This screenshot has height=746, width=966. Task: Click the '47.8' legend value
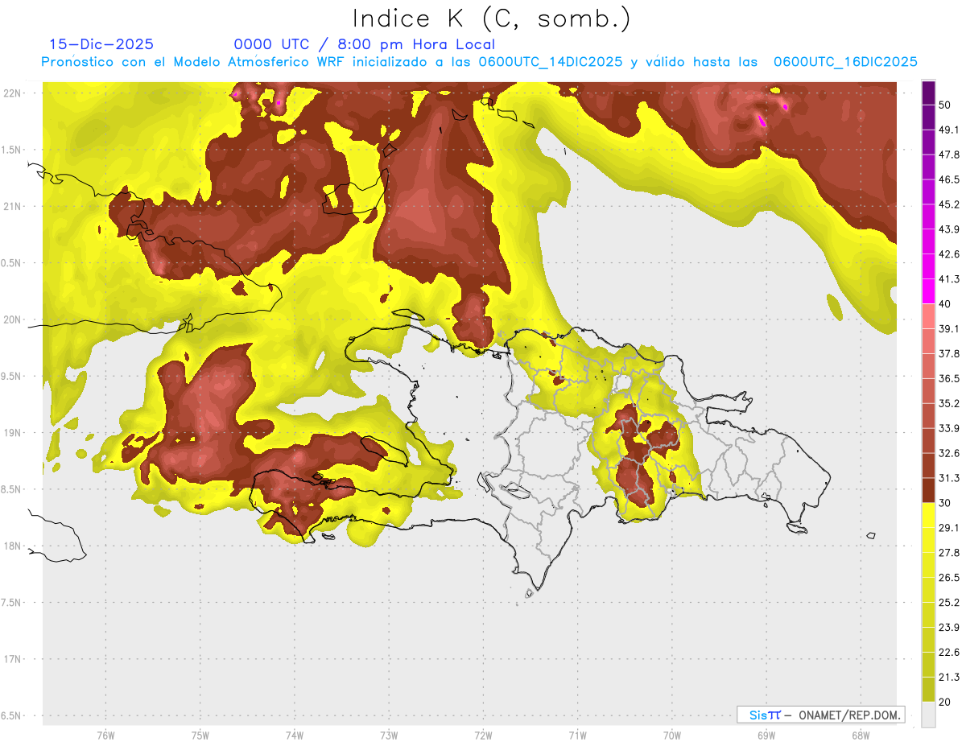point(949,155)
